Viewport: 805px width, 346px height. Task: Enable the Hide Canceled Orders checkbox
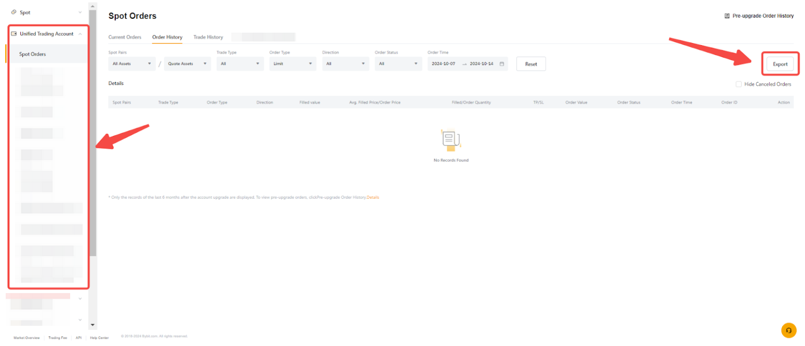coord(738,84)
